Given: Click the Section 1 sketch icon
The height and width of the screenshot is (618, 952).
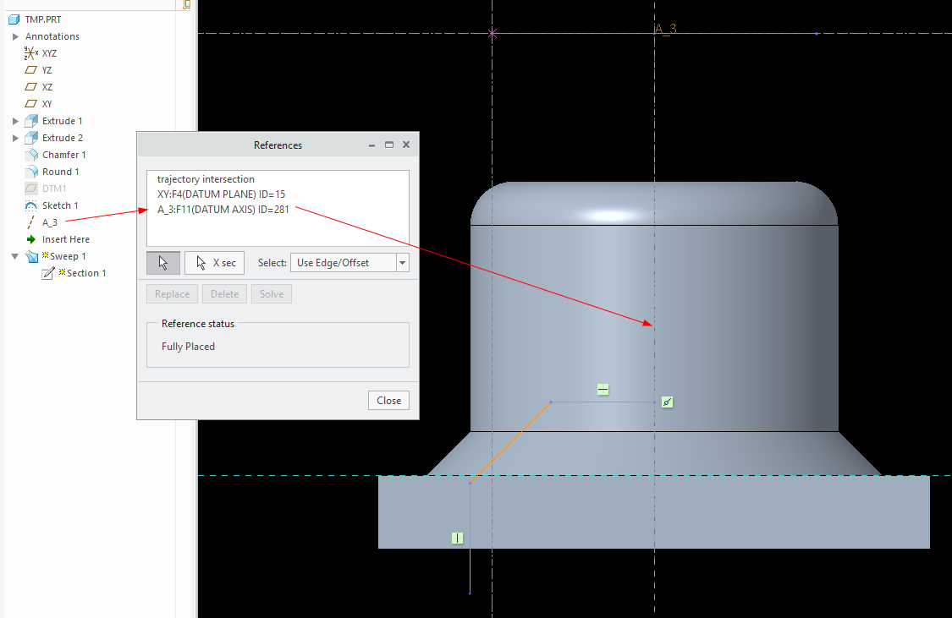Looking at the screenshot, I should tap(47, 273).
